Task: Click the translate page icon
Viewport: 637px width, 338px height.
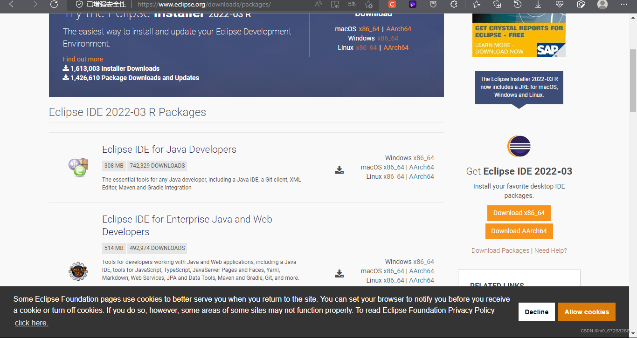Action: click(352, 4)
